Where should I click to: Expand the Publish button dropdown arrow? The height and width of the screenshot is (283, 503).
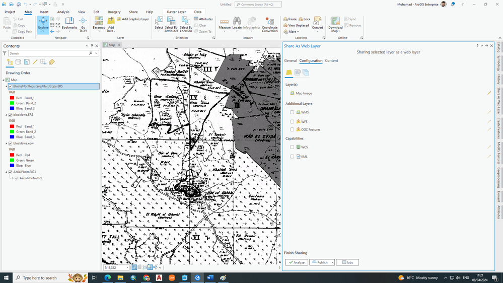coord(332,262)
